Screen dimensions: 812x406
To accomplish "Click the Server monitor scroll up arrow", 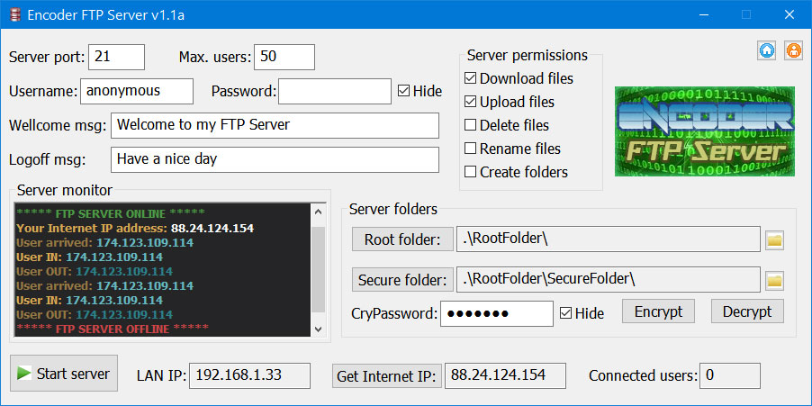I will point(318,212).
